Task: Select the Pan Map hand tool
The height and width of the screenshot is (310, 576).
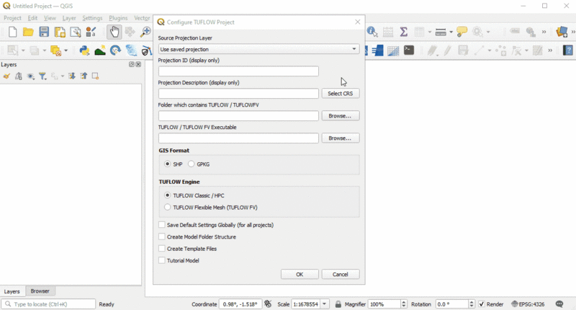Action: (x=114, y=32)
